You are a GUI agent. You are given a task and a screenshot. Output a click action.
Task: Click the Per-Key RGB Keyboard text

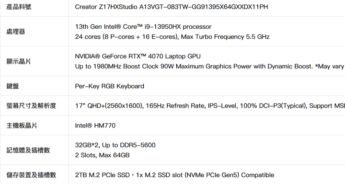(x=110, y=86)
